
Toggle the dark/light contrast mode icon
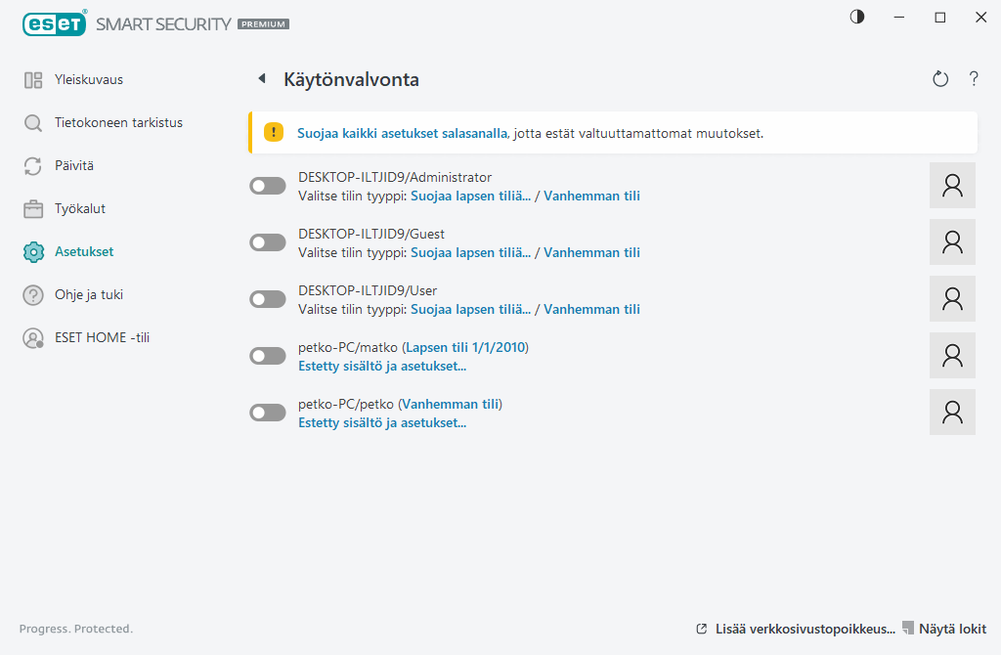(857, 18)
